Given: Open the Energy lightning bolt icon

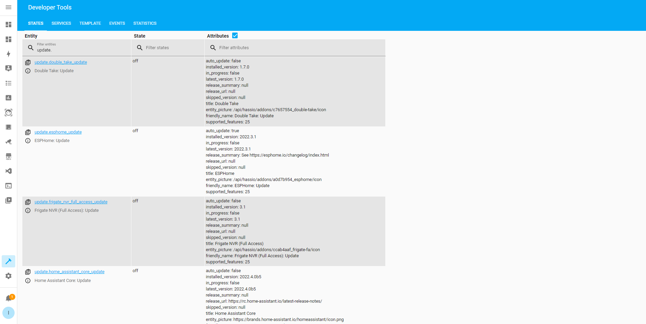Looking at the screenshot, I should pos(8,54).
